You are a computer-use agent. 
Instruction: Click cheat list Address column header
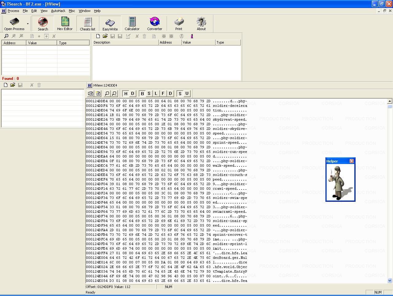point(170,42)
